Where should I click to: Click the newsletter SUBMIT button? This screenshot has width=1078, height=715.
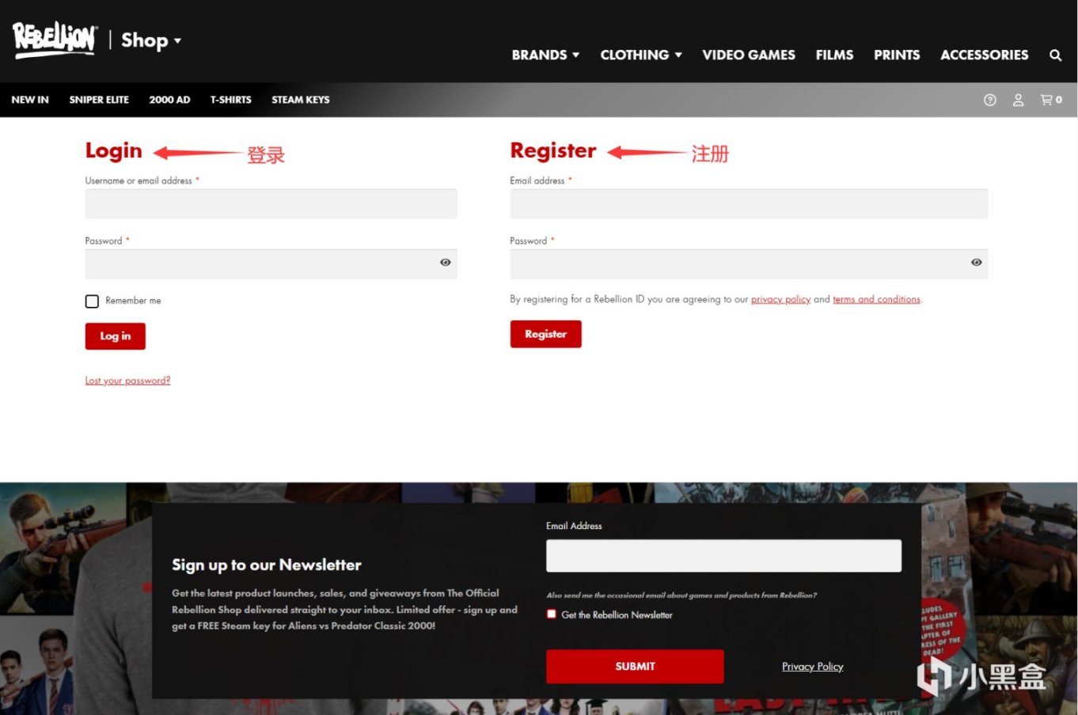(x=635, y=666)
